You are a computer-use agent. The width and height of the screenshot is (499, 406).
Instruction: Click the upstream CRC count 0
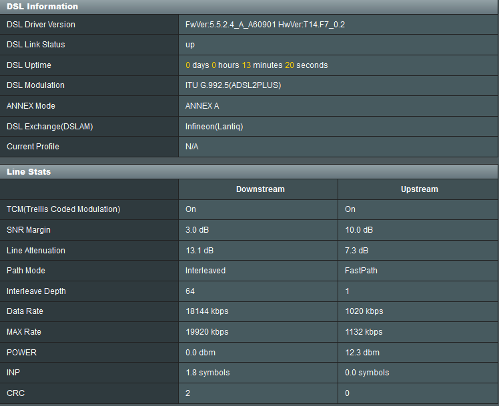347,393
